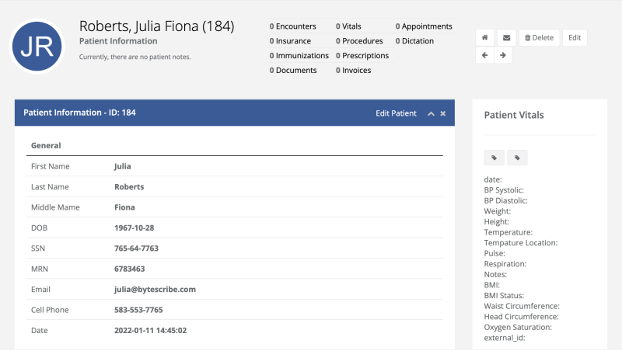Click the 'Head Circumference:' vitals label
This screenshot has height=351, width=622.
(521, 317)
